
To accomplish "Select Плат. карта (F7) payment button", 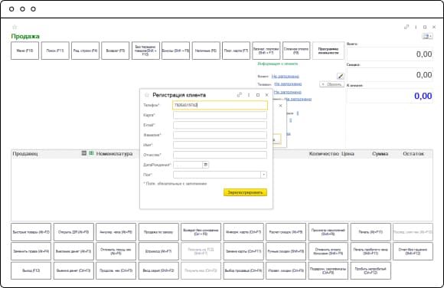I will [236, 51].
